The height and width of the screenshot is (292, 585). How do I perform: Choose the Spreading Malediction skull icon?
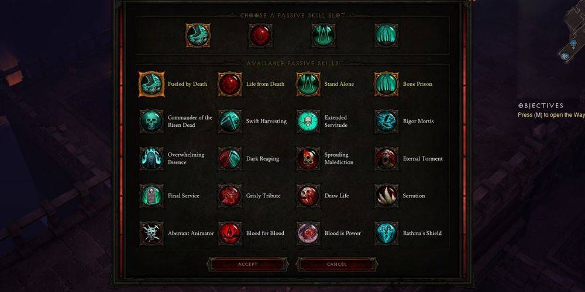point(308,159)
